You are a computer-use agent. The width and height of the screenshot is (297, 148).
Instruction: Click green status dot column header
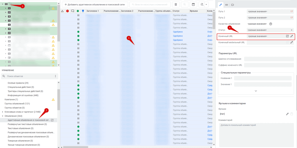tap(78, 11)
